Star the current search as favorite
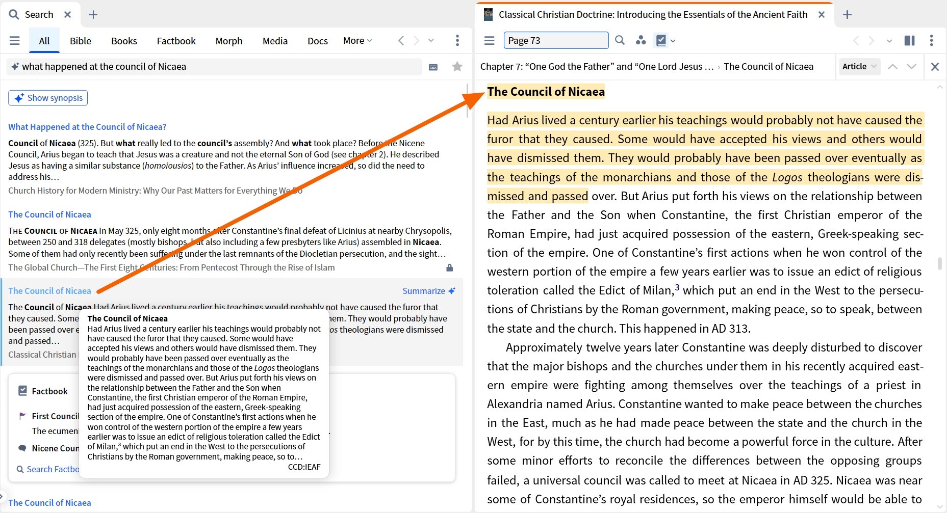Screen dimensions: 947x513 click(x=457, y=67)
